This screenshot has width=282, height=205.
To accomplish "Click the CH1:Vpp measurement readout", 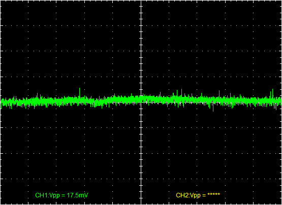I will 61,195.
